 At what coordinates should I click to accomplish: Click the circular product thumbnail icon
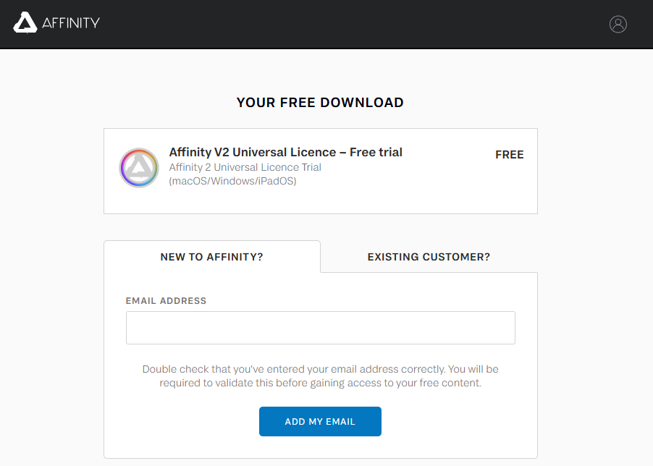pos(138,167)
